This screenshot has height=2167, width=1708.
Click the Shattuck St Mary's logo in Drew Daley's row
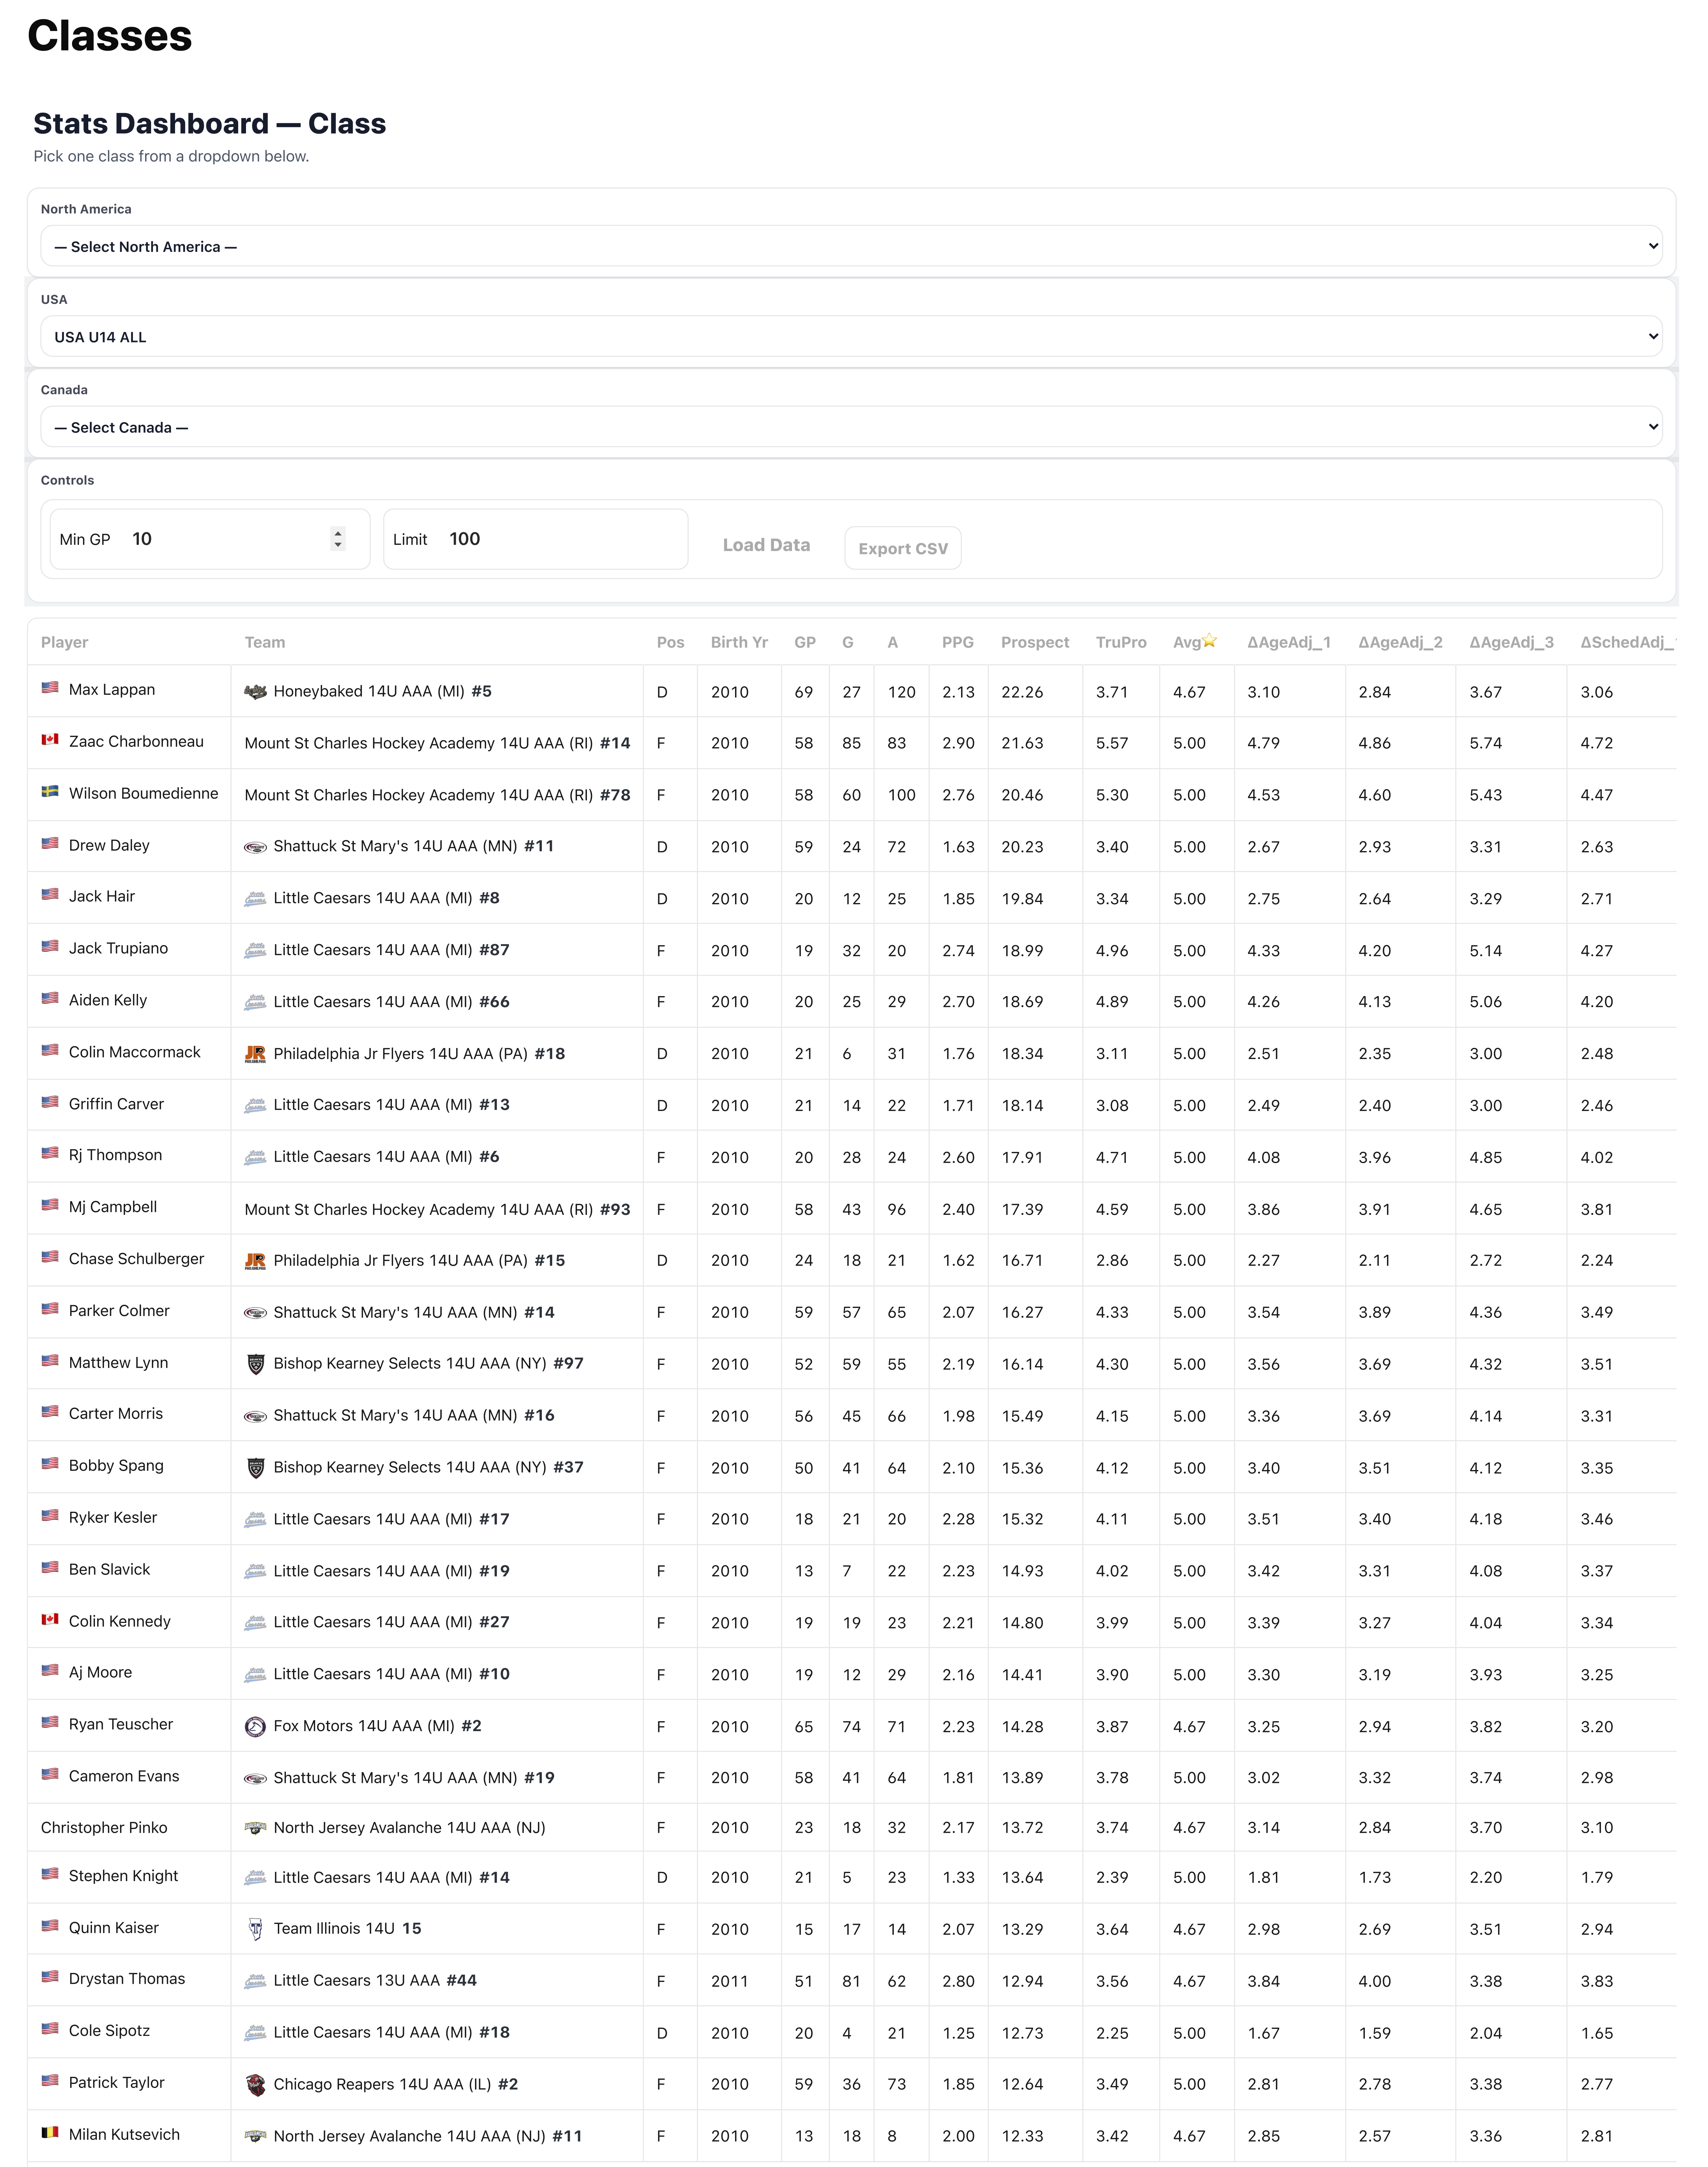[x=255, y=847]
